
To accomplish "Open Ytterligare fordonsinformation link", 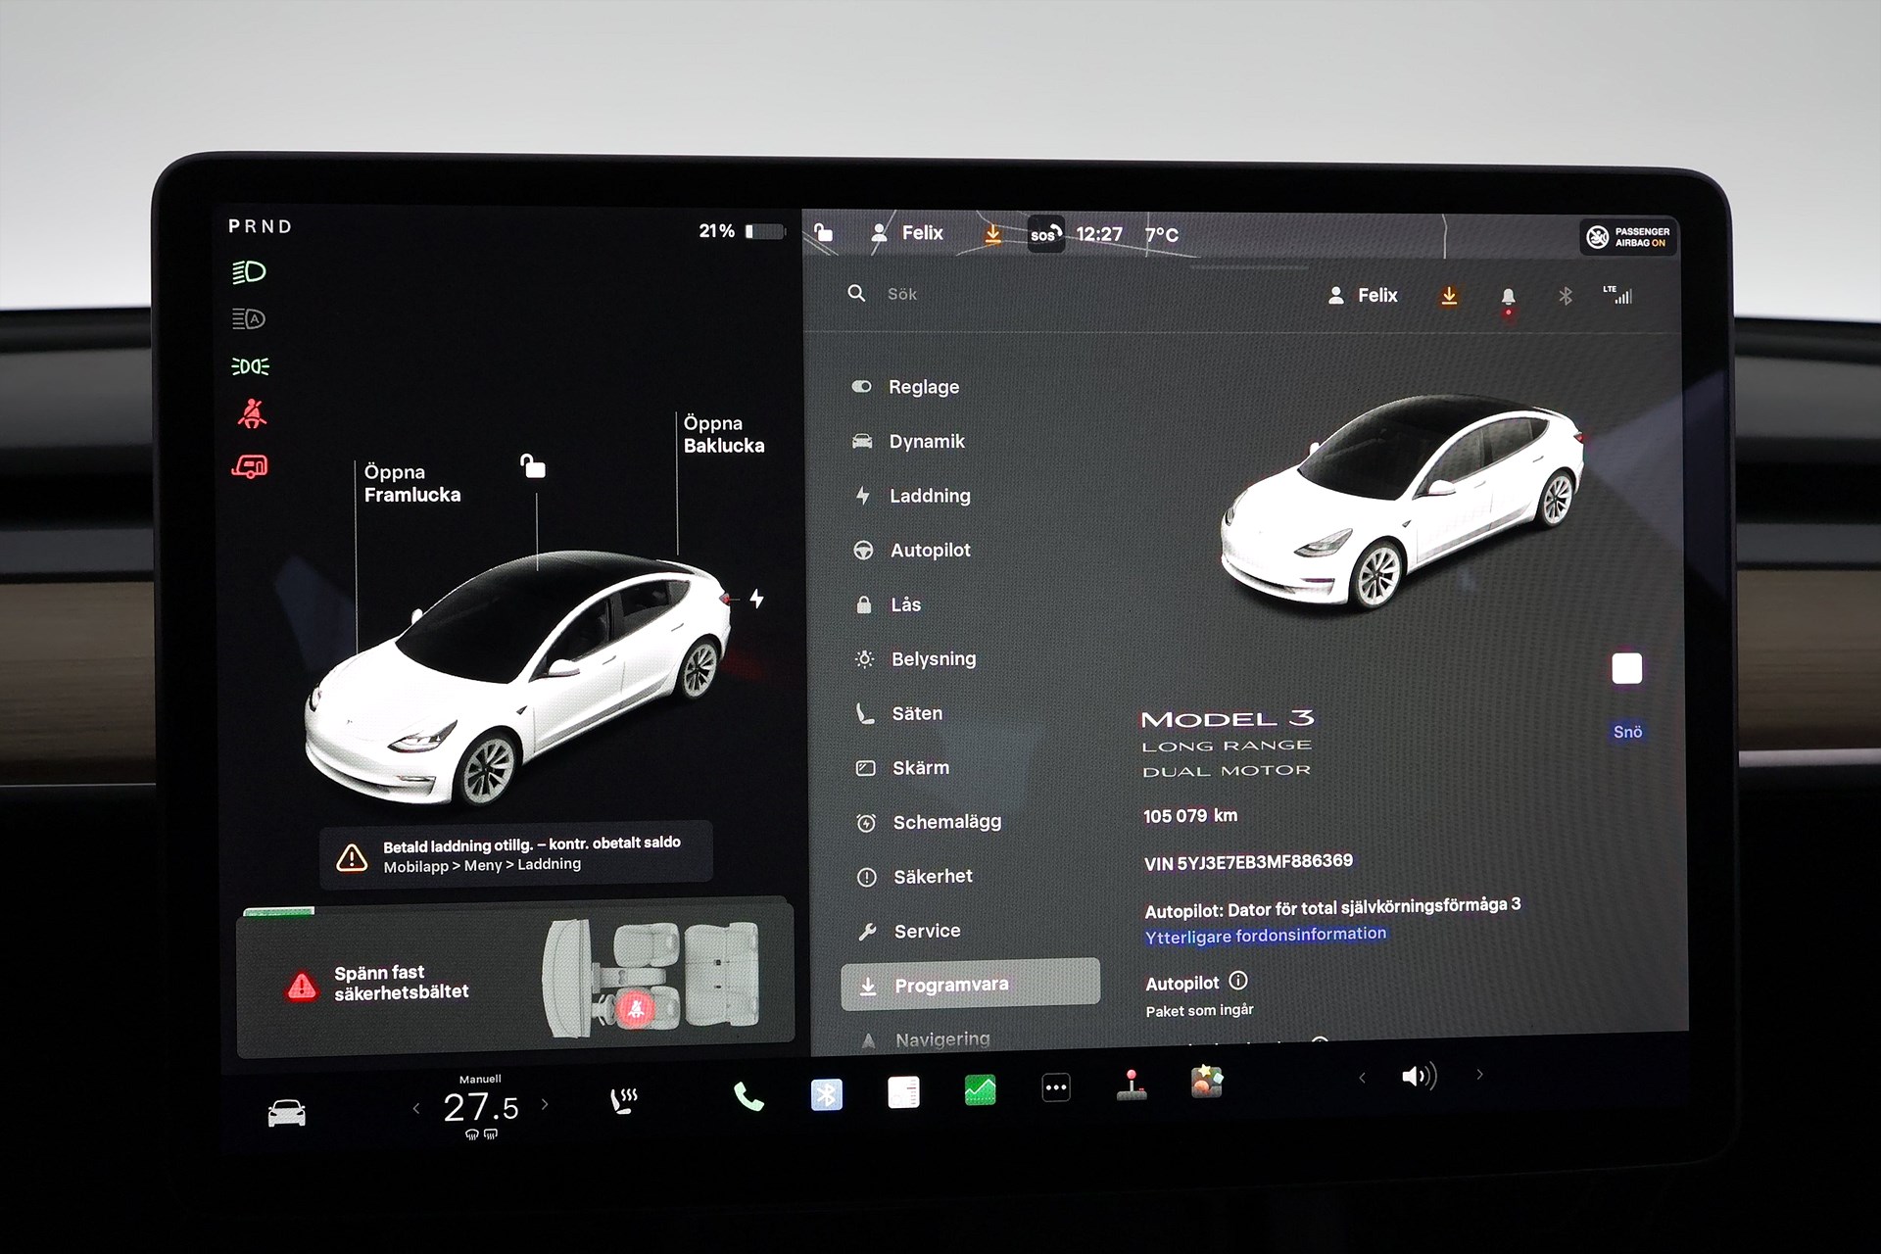I will (1265, 936).
